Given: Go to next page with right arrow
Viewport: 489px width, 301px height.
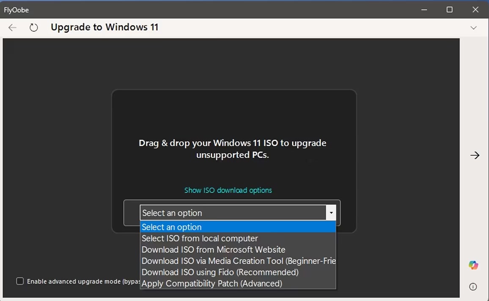Looking at the screenshot, I should 475,155.
